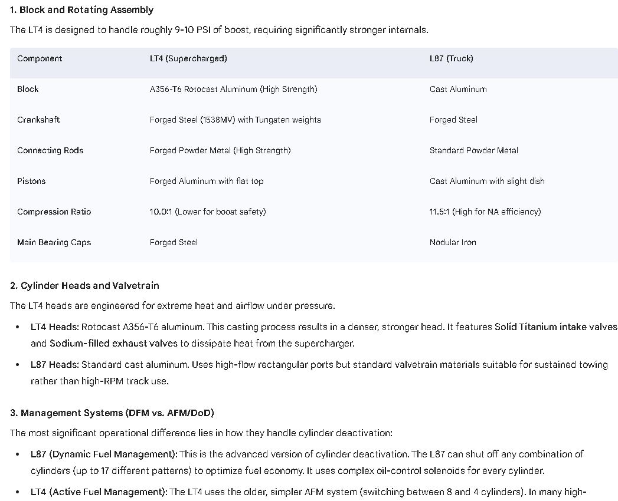Select the 'Nodular Iron' cell

click(x=453, y=243)
